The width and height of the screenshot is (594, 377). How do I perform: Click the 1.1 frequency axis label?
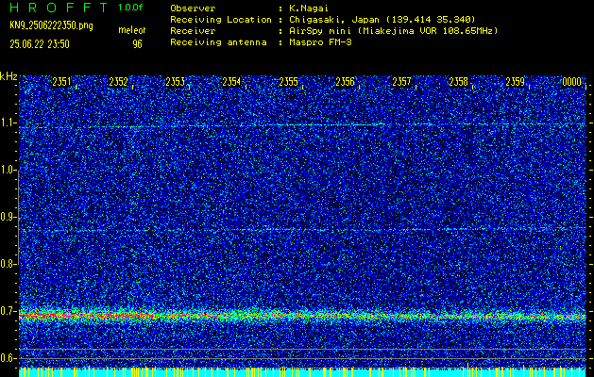[8, 123]
